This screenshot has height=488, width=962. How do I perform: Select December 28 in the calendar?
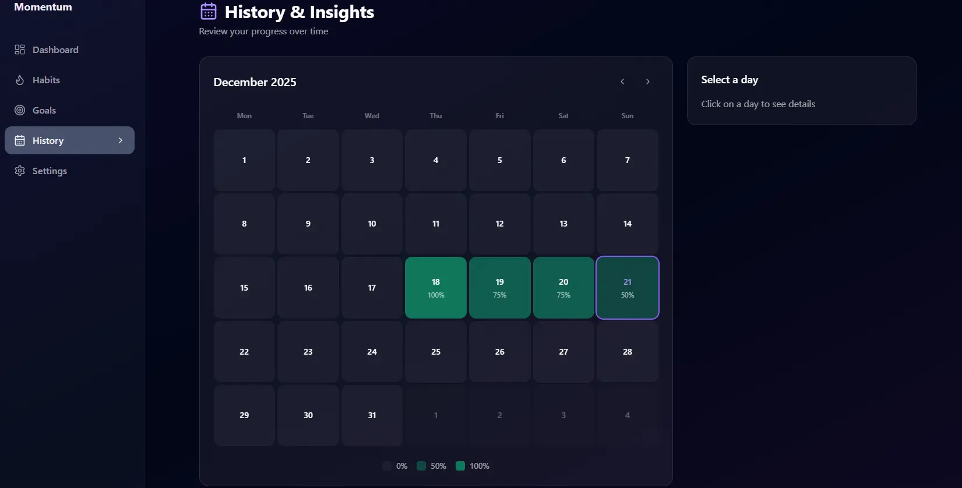click(x=628, y=352)
